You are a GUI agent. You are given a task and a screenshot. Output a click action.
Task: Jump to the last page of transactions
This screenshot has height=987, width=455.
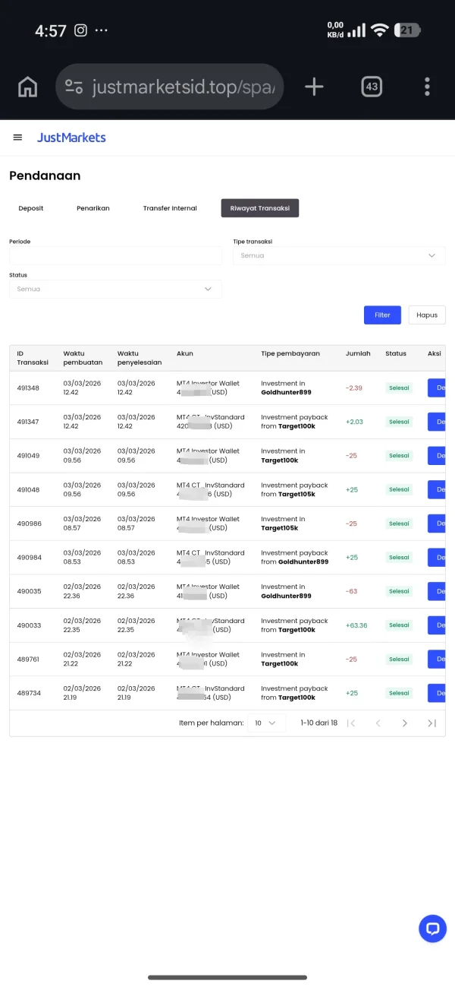point(431,723)
